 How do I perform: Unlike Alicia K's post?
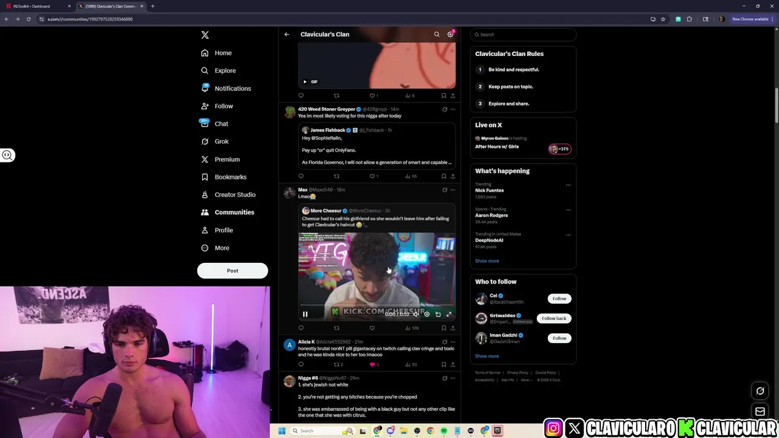372,364
